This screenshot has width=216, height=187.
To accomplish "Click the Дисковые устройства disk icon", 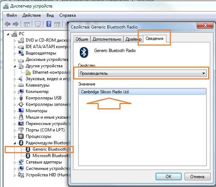I will pyautogui.click(x=21, y=60).
